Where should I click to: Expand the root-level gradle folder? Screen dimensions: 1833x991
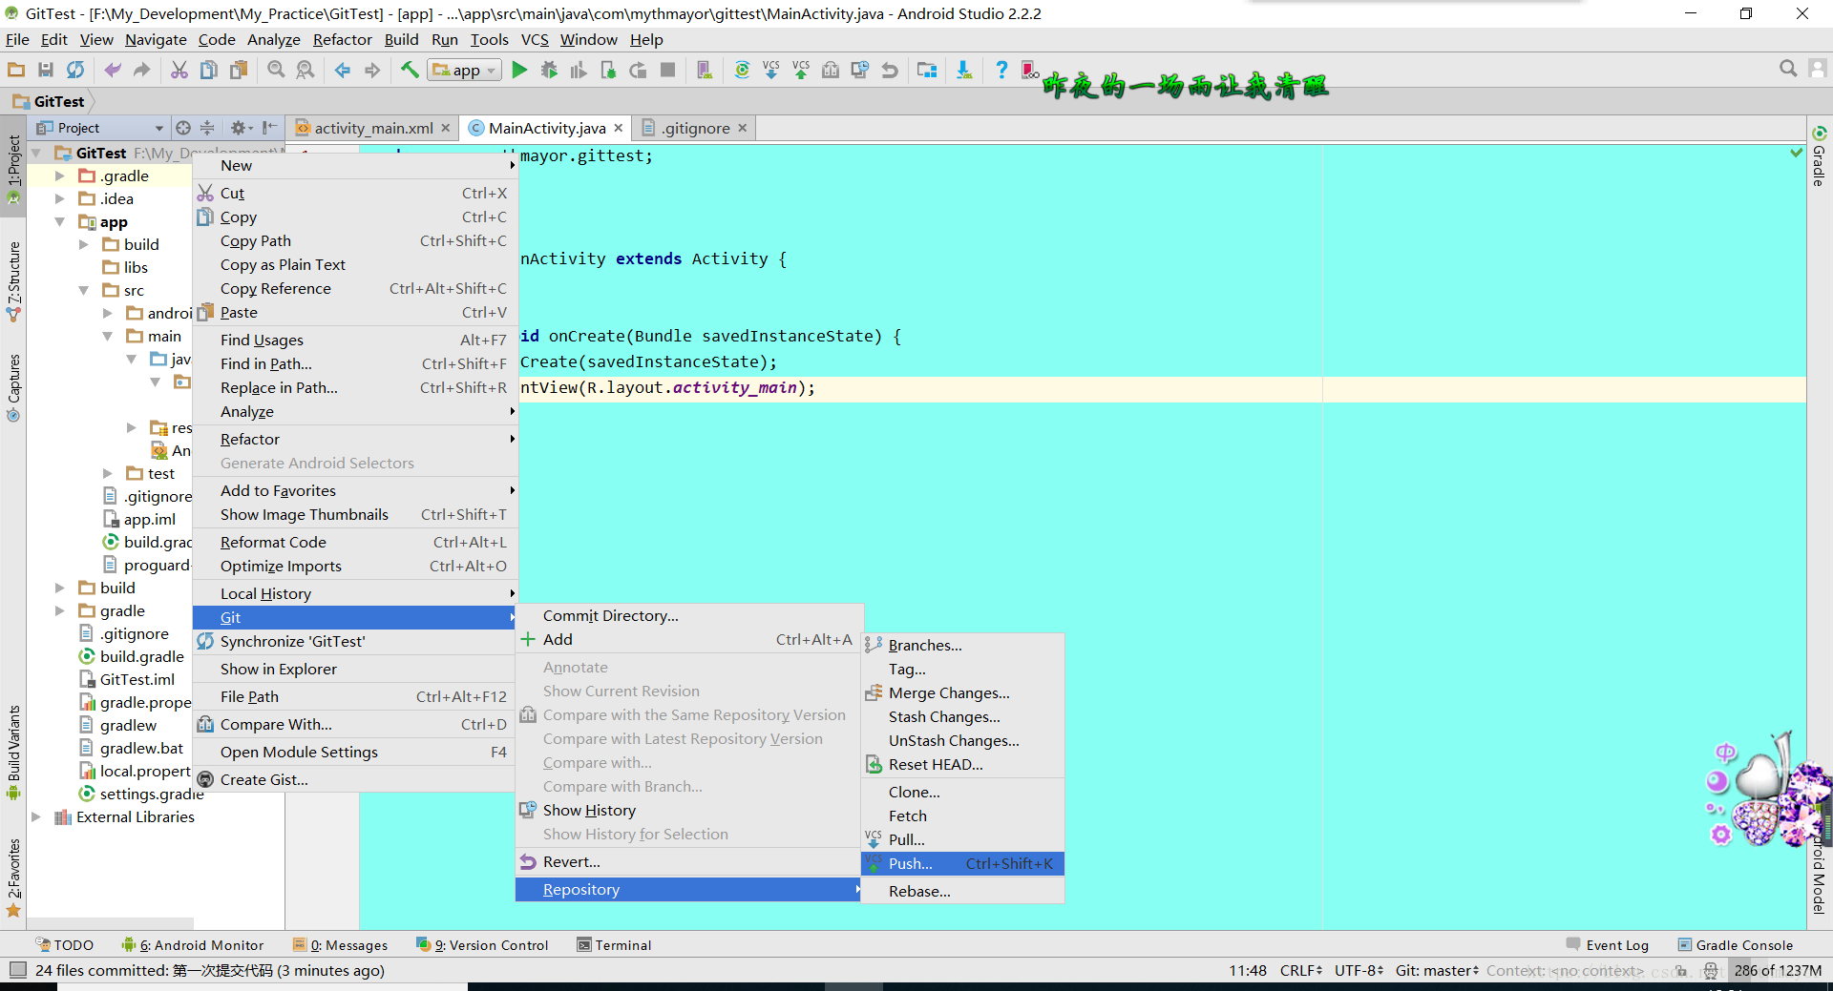click(x=59, y=610)
